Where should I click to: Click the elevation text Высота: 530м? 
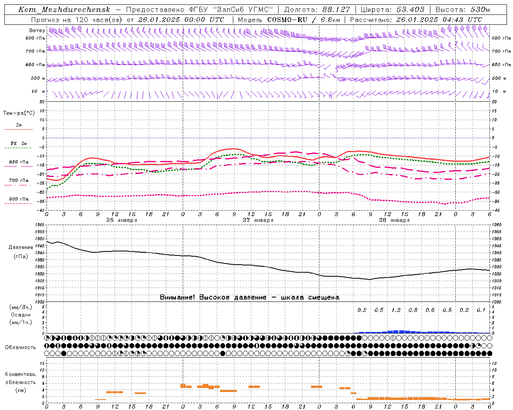pos(463,10)
